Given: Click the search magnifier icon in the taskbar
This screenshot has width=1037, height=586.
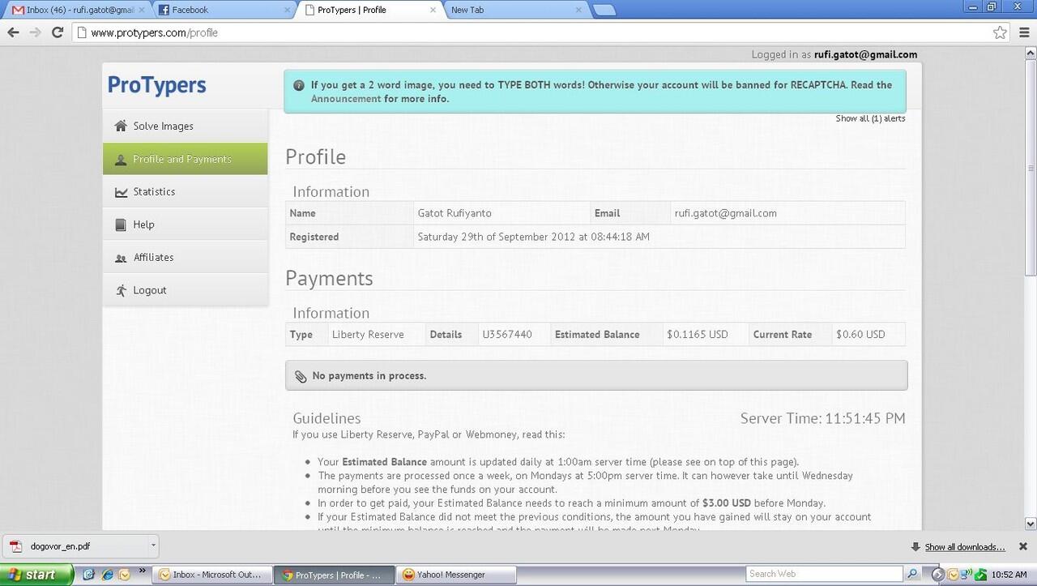Looking at the screenshot, I should pos(912,575).
